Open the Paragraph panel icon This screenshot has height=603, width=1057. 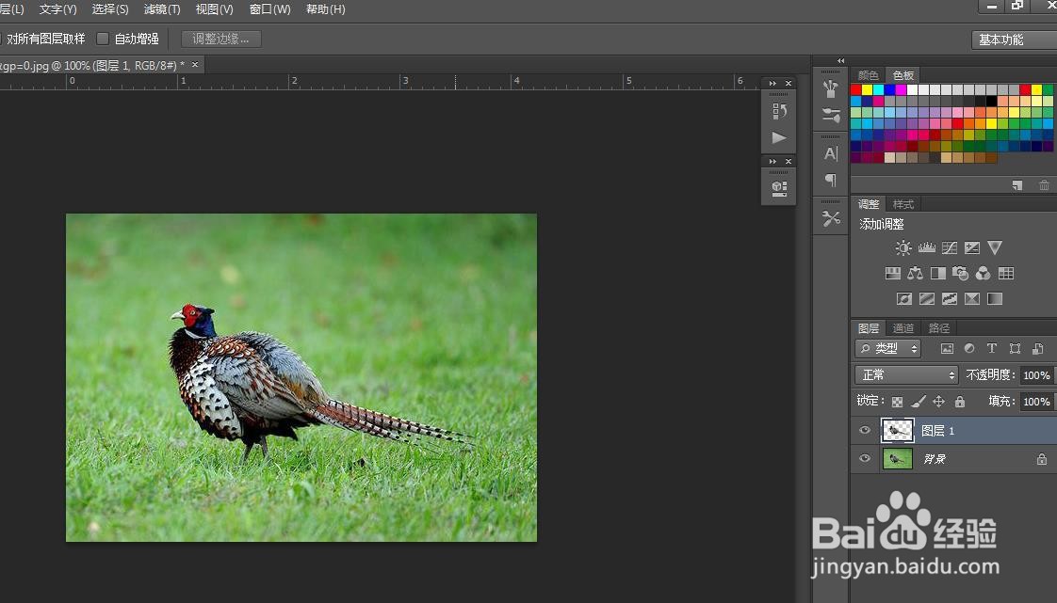831,180
